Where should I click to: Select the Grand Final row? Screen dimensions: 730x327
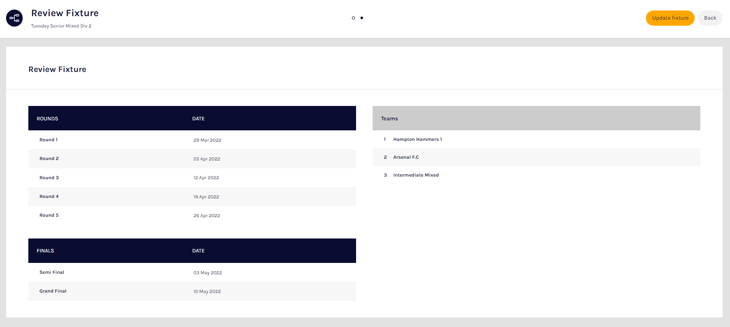[53, 291]
